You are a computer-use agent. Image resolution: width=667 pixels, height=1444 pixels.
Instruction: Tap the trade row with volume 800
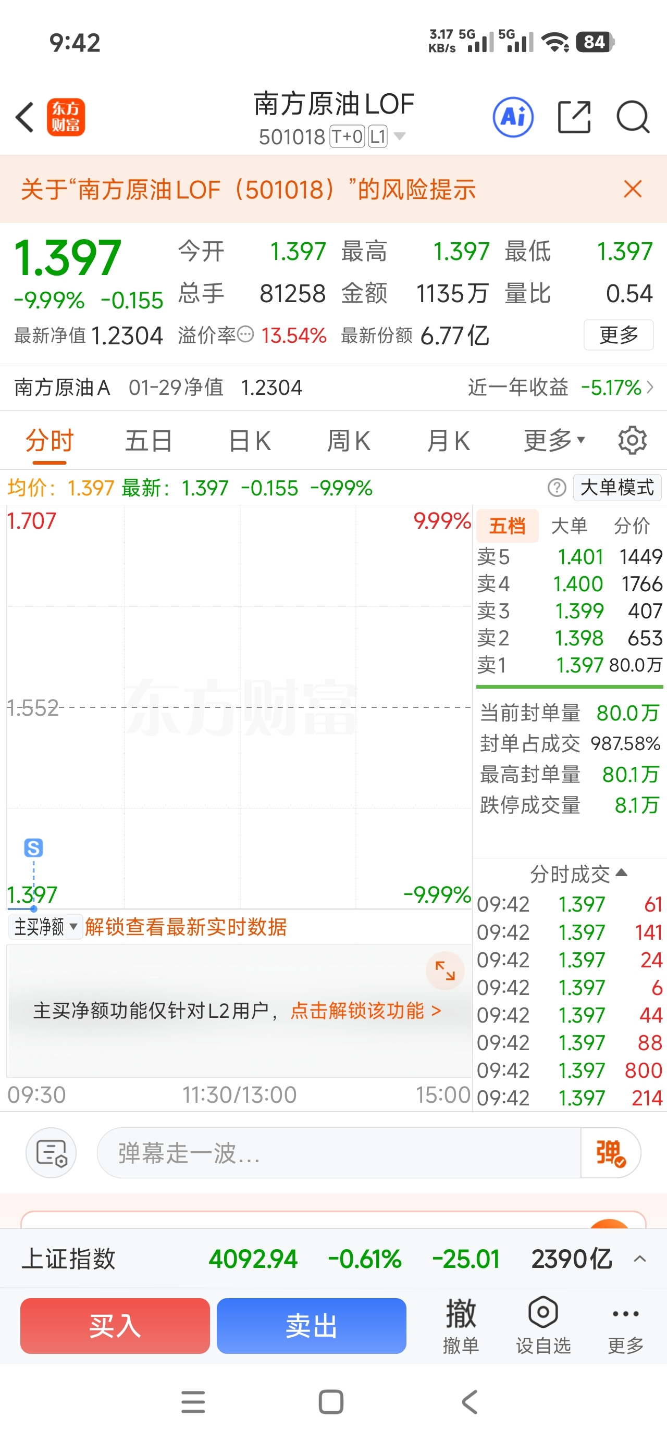[x=570, y=1070]
